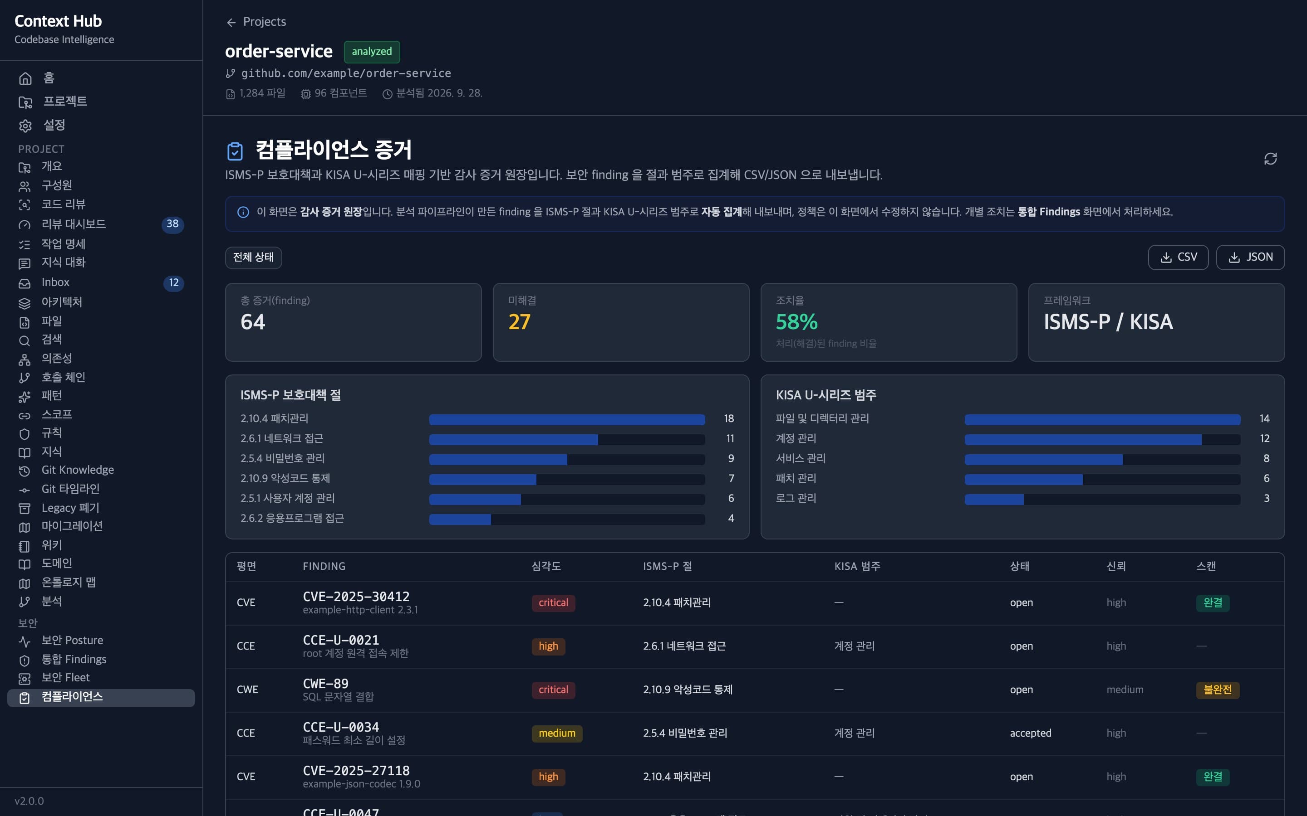Viewport: 1307px width, 816px height.
Task: Export evidence as CSV
Action: [1178, 257]
